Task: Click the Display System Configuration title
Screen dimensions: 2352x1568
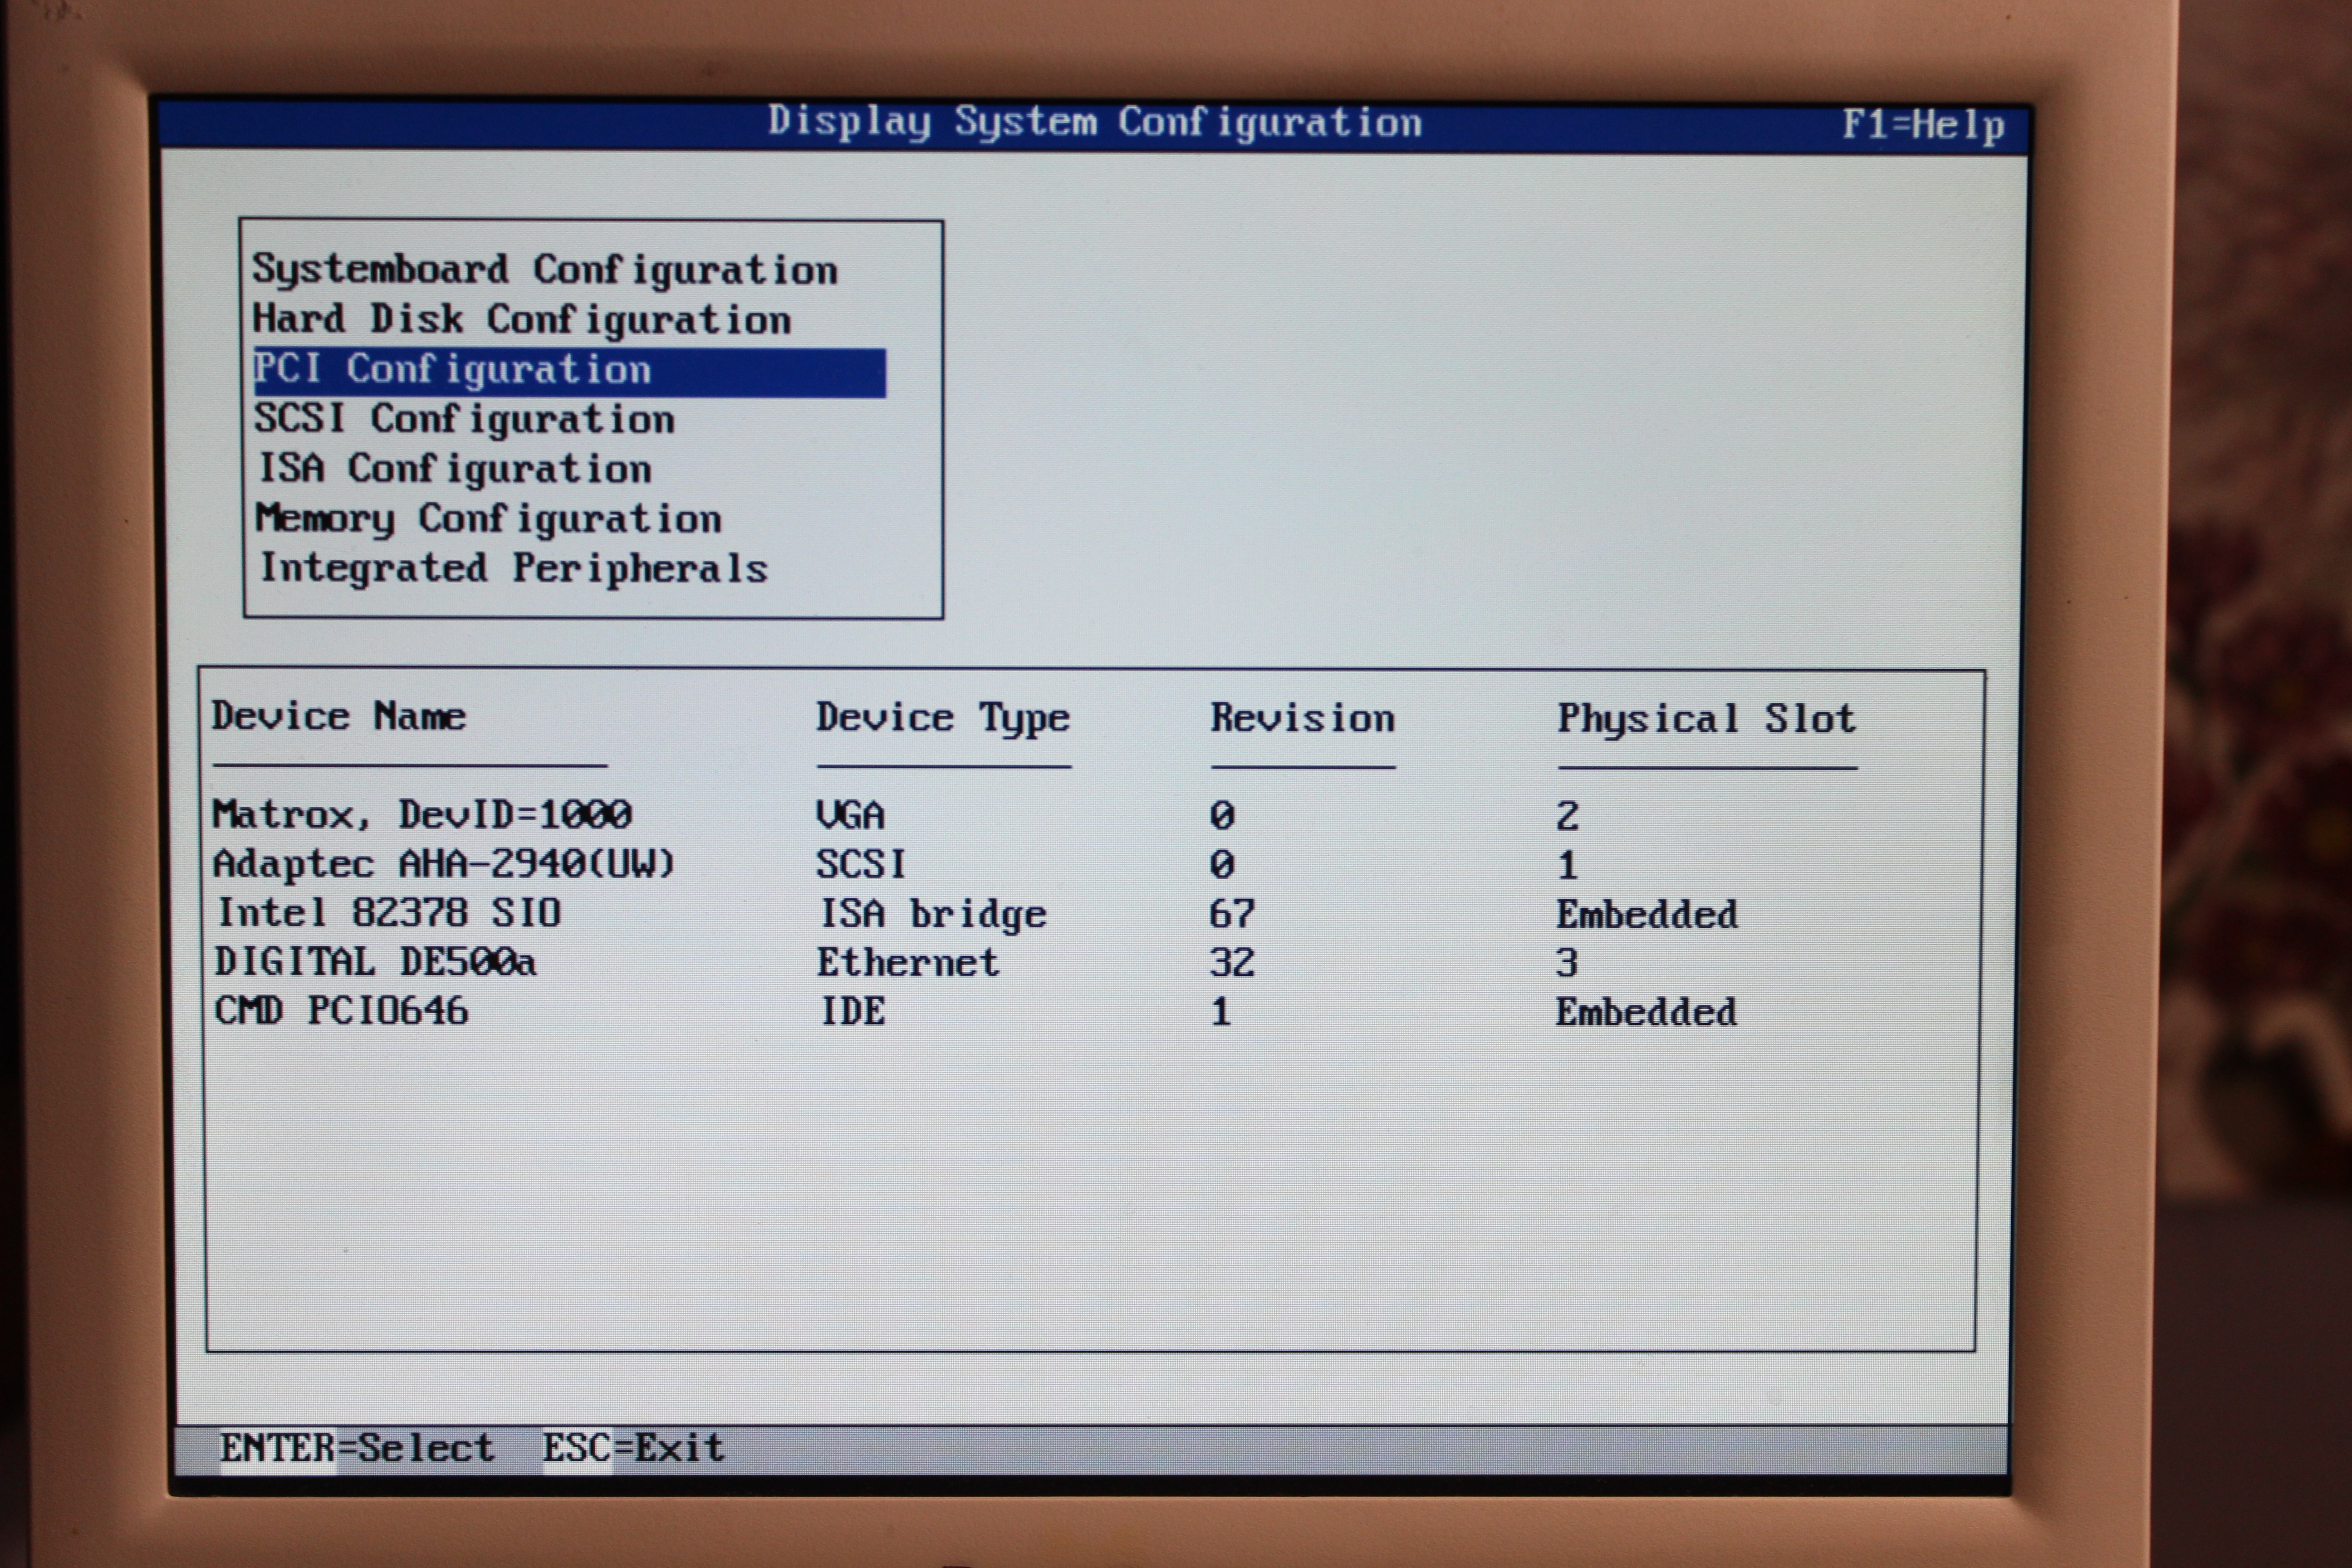Action: [1094, 123]
